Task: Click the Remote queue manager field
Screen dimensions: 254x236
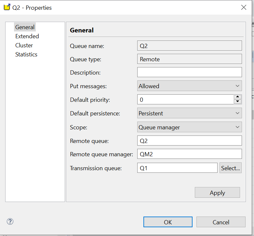Action: click(x=189, y=154)
